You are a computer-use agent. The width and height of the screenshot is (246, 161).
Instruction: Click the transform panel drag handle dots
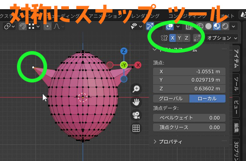click(224, 50)
